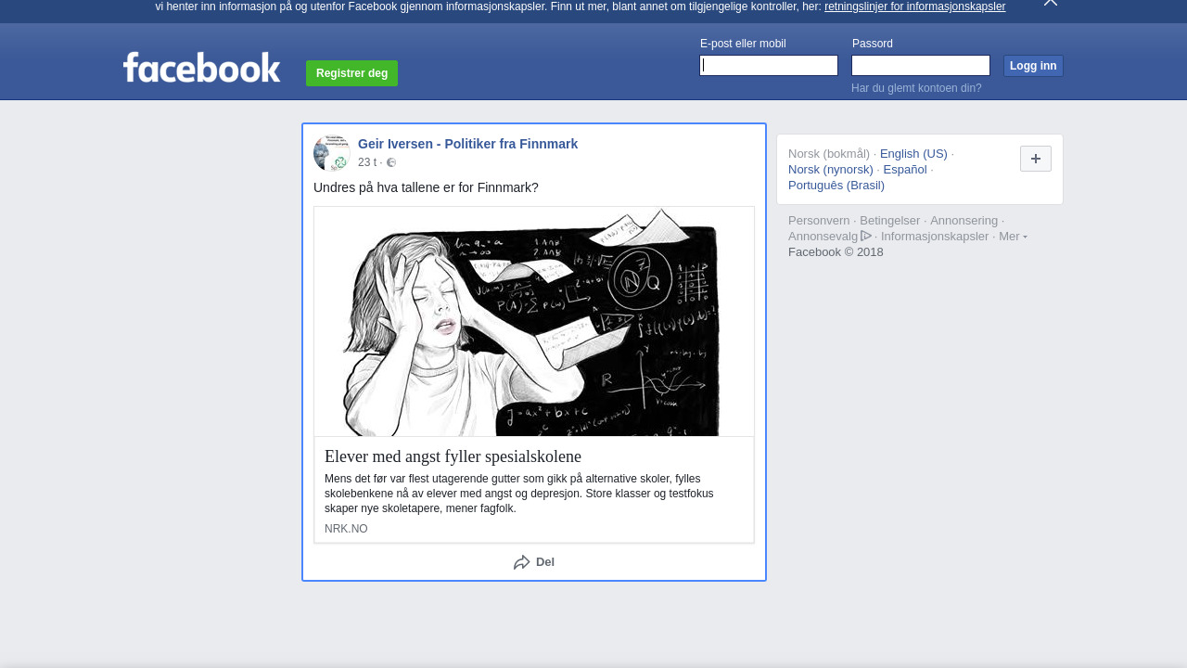Switch language to Português (Brasil)
Viewport: 1187px width, 668px height.
[x=836, y=185]
